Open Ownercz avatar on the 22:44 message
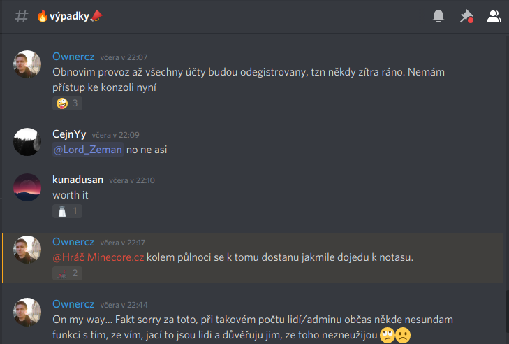The width and height of the screenshot is (509, 344). click(x=27, y=312)
